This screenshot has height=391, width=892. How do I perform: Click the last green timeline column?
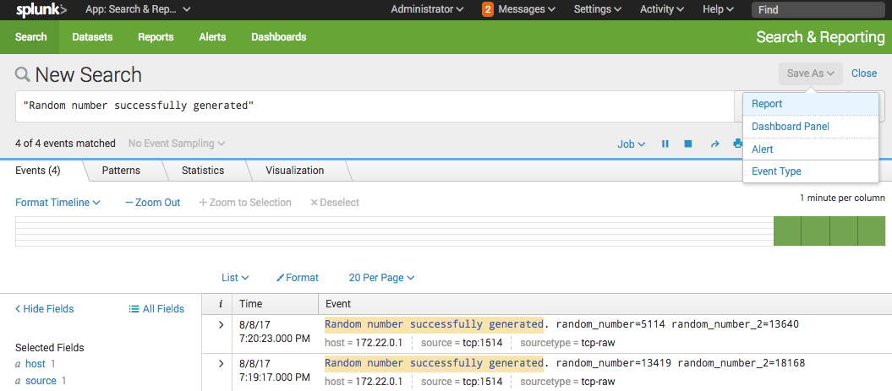click(x=871, y=231)
